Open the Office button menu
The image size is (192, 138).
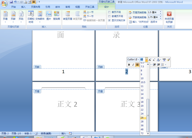(x=4, y=4)
